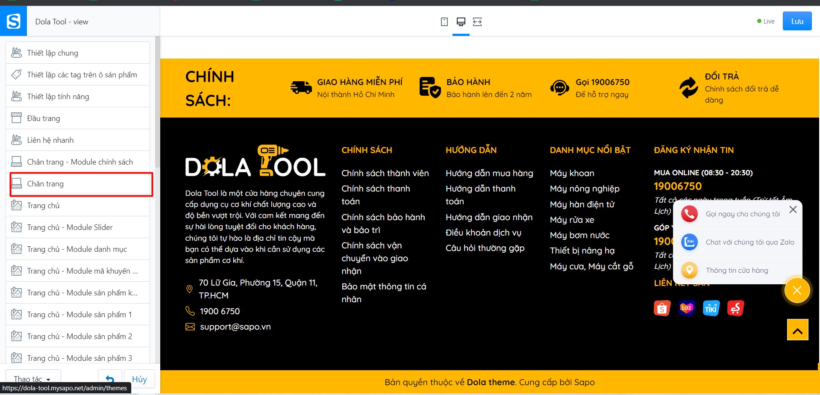Click Máy hàn điện tử link
Screen dimensions: 820x395
tap(582, 204)
